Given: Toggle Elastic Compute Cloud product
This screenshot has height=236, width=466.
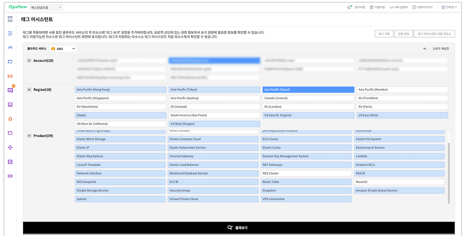Looking at the screenshot, I should pos(213,139).
